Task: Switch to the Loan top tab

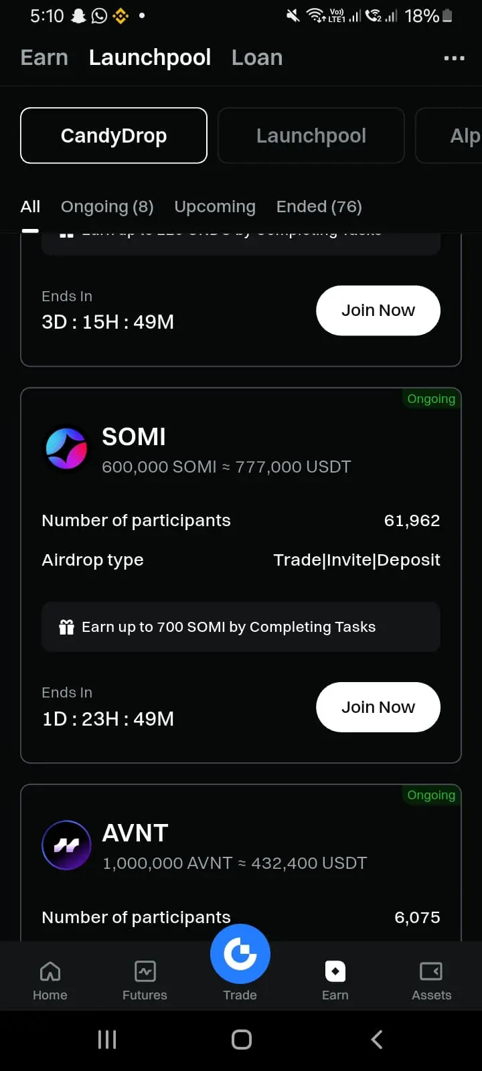Action: tap(257, 58)
